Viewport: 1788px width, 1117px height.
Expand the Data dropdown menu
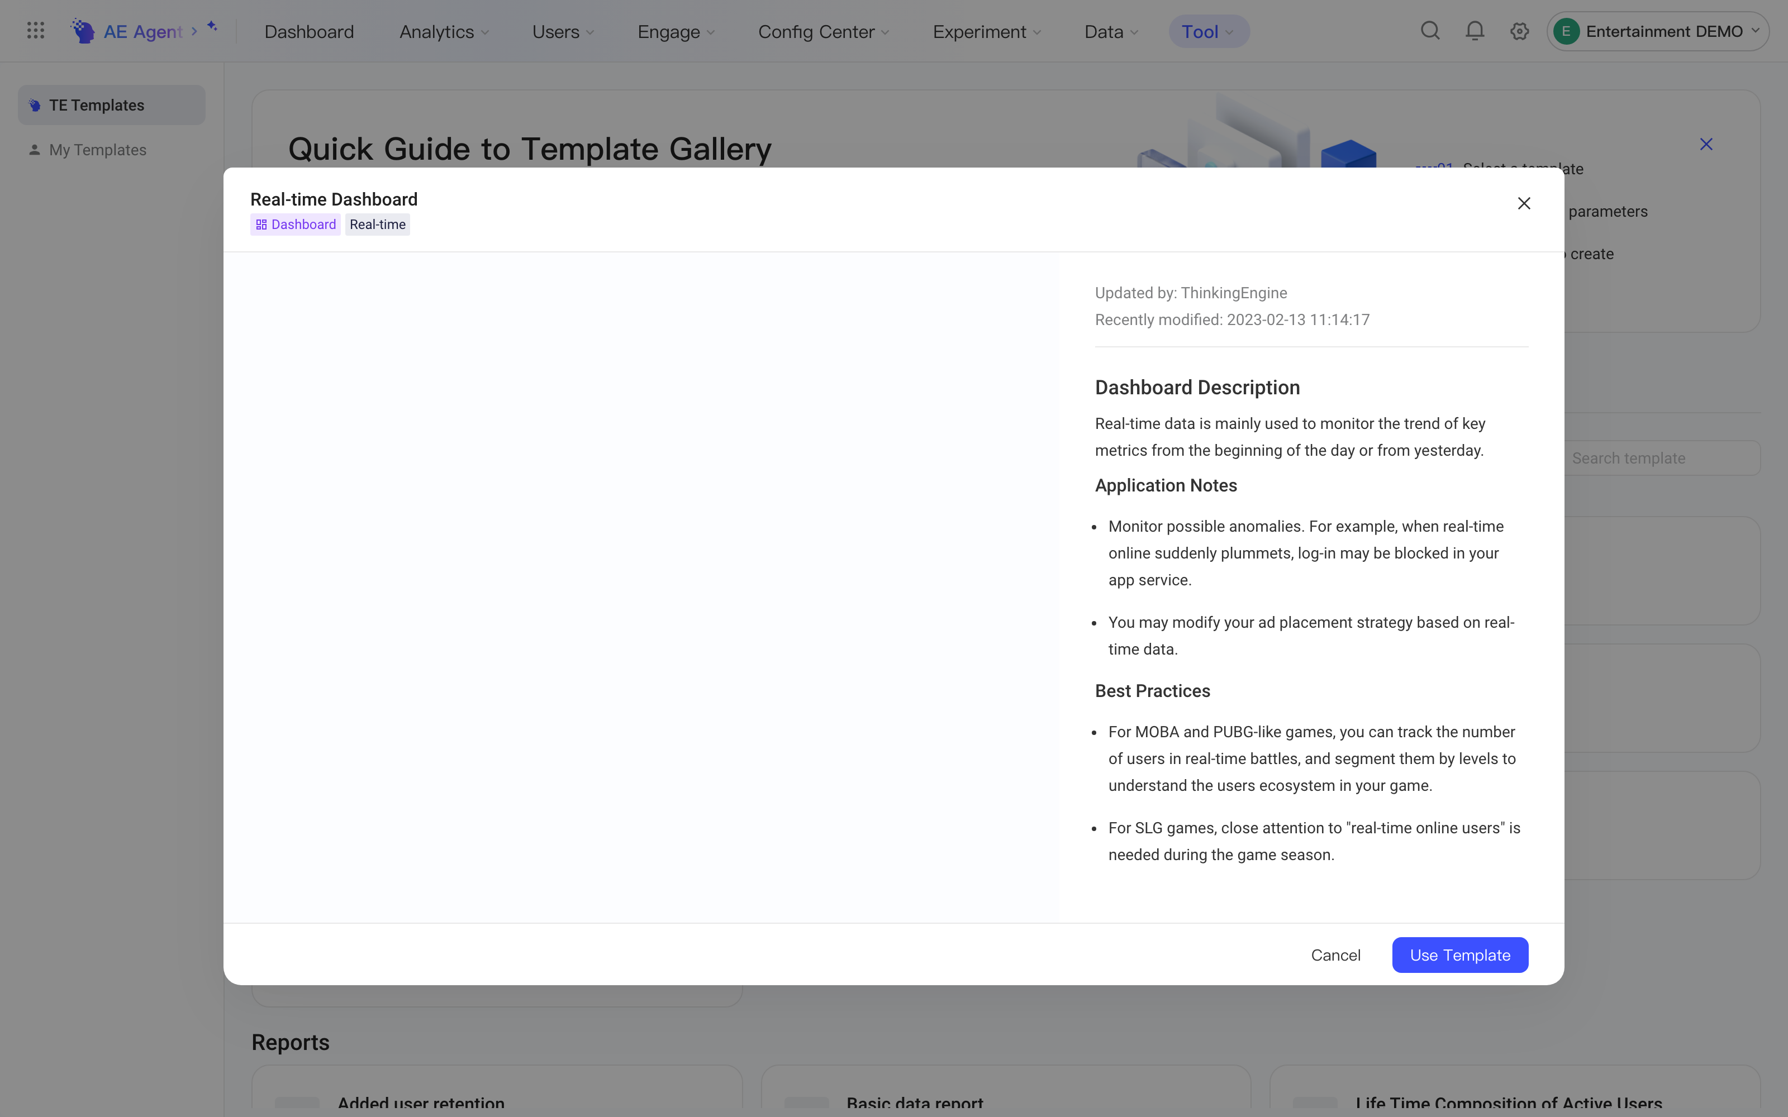(1111, 32)
